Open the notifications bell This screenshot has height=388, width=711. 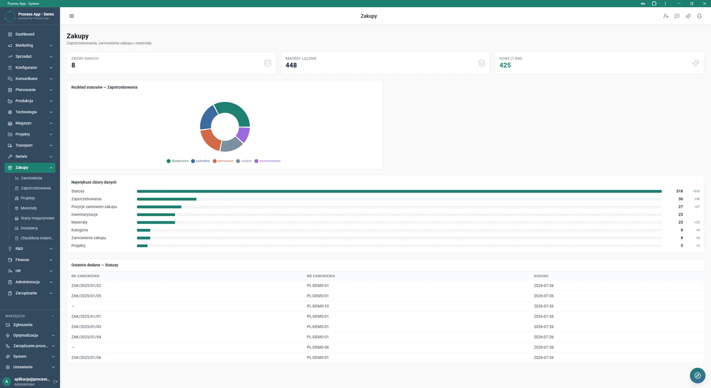(x=699, y=16)
